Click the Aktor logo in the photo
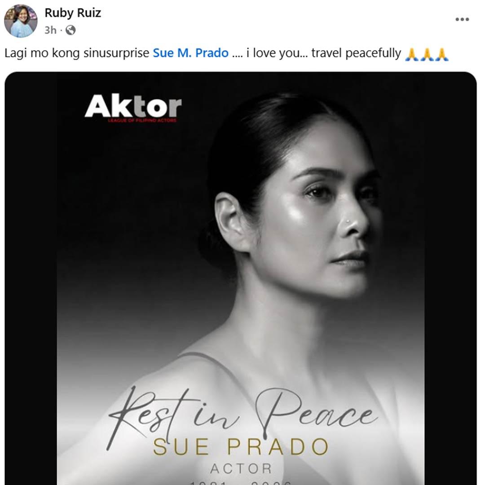 click(x=133, y=106)
